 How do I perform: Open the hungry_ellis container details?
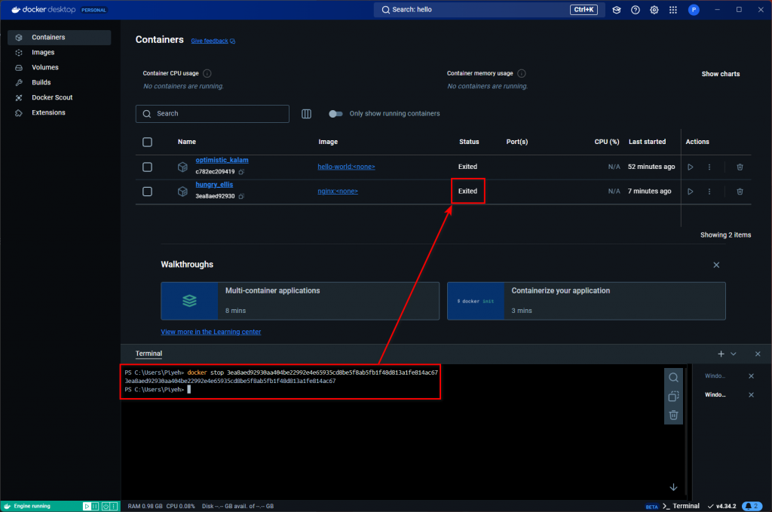tap(214, 185)
